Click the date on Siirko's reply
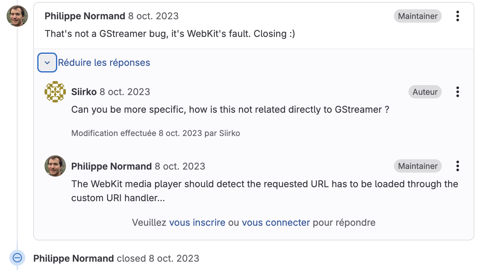This screenshot has height=270, width=477. (125, 92)
